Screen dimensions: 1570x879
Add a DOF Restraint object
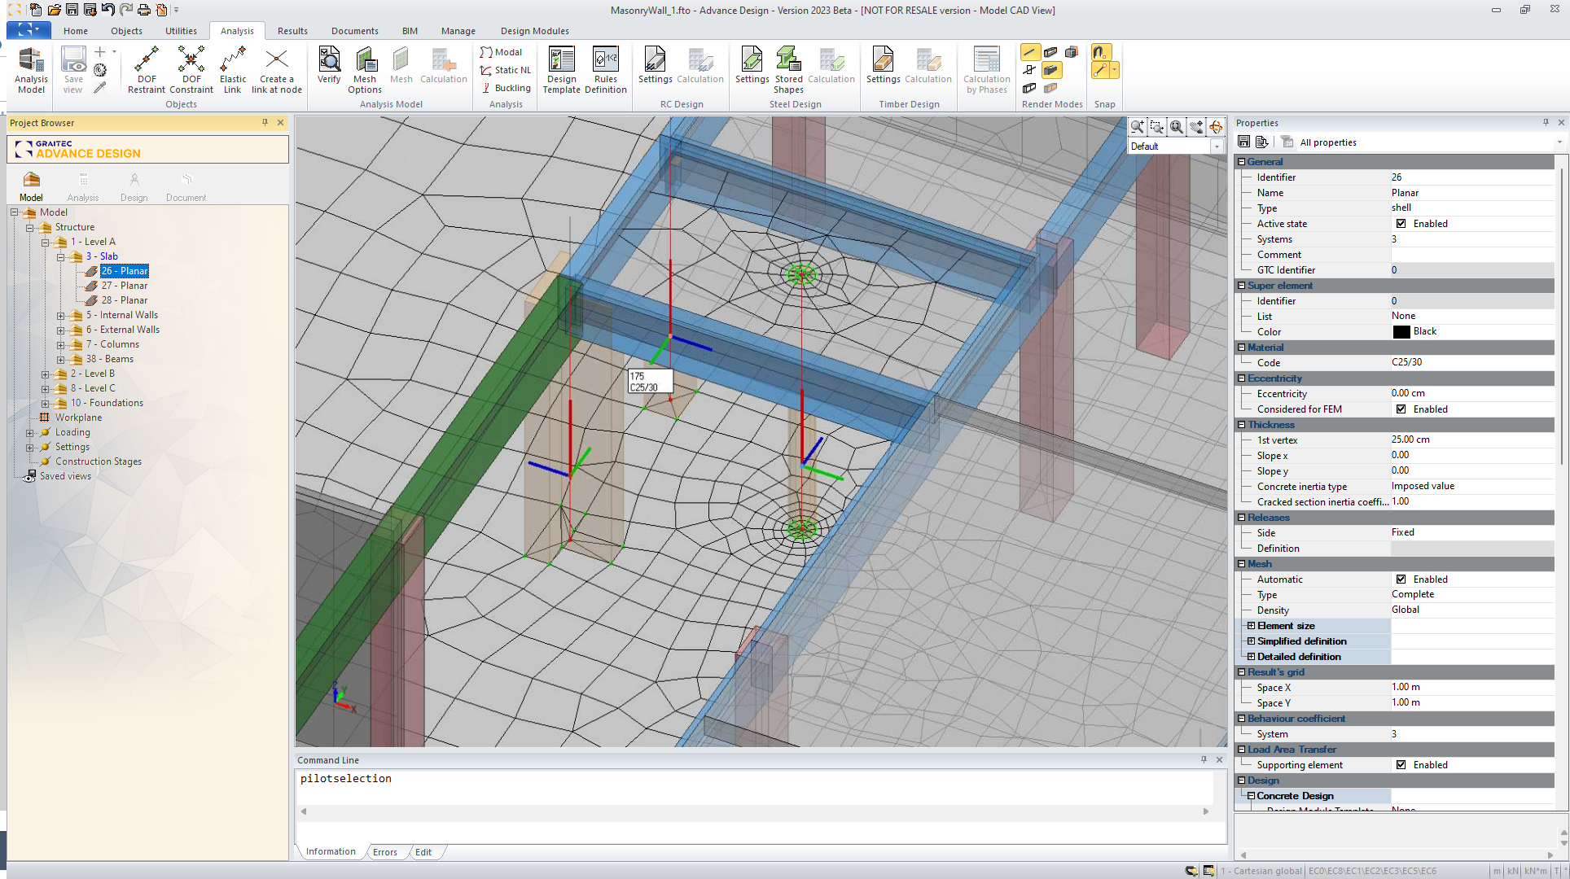click(147, 70)
